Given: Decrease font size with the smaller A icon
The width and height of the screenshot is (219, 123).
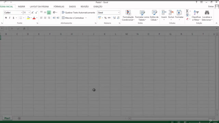Looking at the screenshot, I should pos(36,13).
